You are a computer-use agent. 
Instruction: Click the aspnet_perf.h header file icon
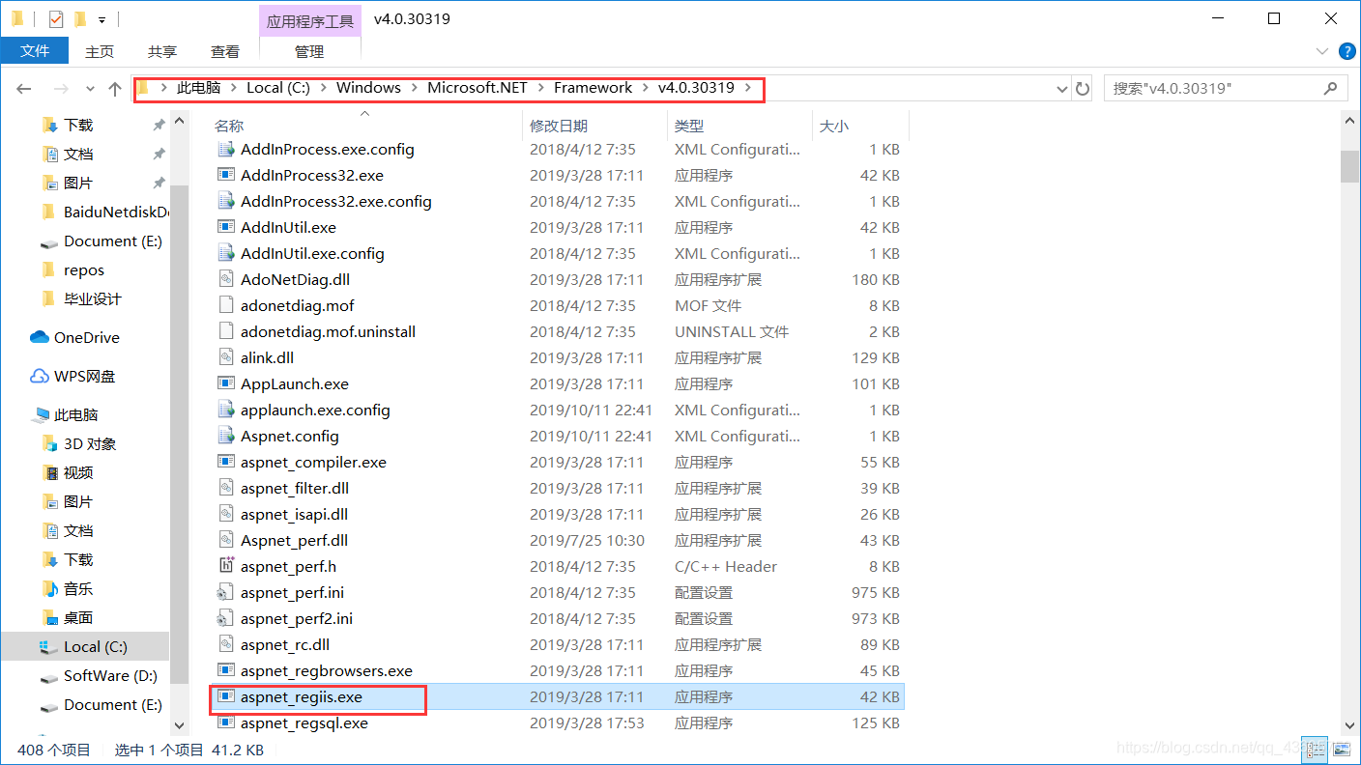(226, 566)
